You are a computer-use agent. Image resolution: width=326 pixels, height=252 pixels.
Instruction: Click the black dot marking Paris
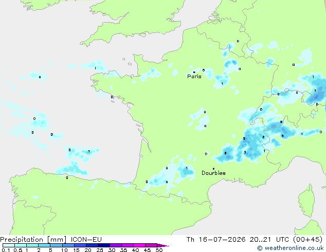click(x=194, y=72)
